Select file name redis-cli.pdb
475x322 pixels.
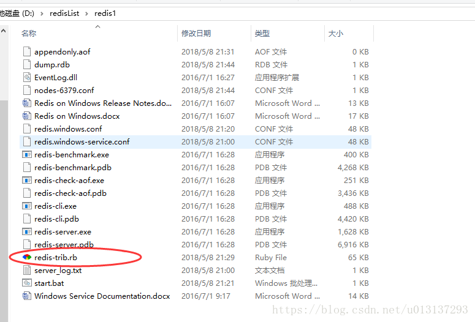click(56, 219)
